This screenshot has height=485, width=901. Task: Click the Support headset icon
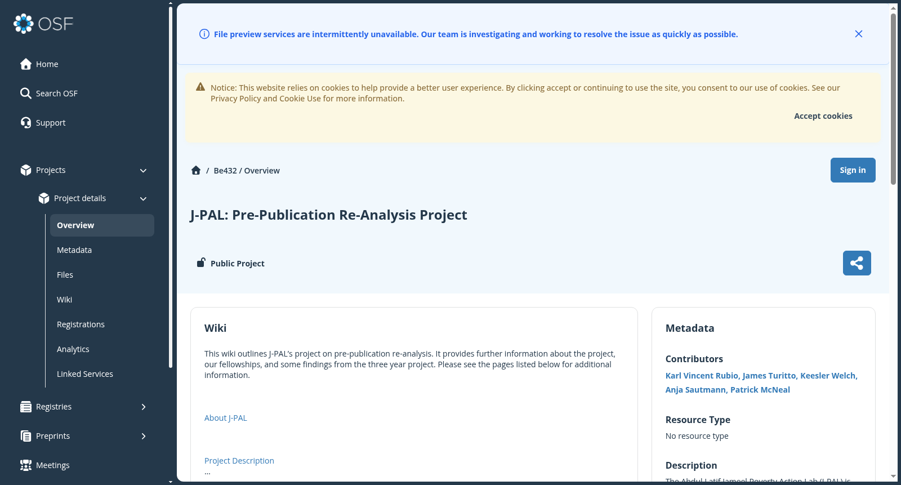[26, 123]
